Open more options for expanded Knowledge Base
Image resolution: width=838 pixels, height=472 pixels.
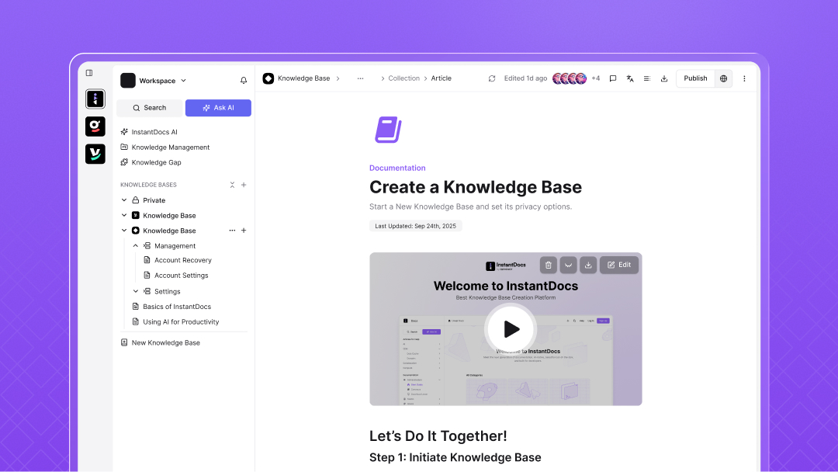pos(232,231)
